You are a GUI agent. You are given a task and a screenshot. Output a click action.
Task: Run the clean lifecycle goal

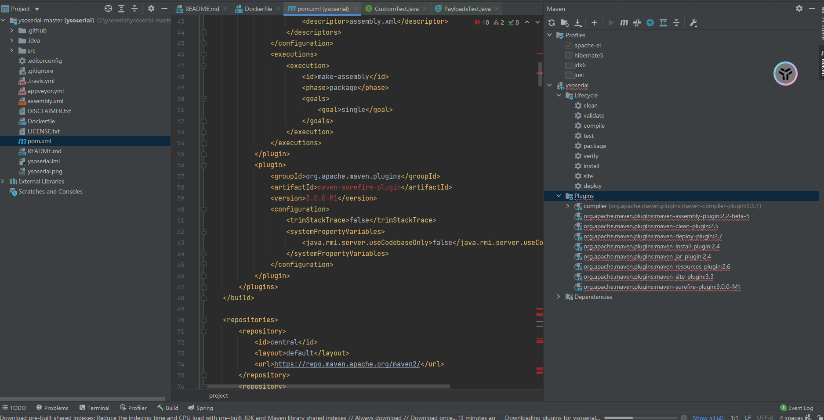click(x=590, y=105)
